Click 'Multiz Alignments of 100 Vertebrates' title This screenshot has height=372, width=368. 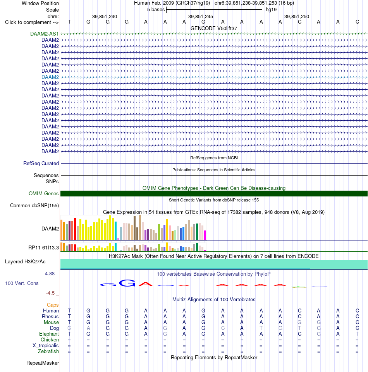(x=214, y=300)
